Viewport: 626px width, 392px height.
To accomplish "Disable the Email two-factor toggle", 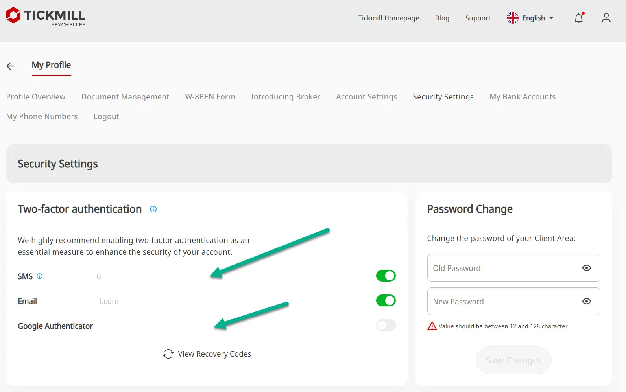I will pos(386,300).
